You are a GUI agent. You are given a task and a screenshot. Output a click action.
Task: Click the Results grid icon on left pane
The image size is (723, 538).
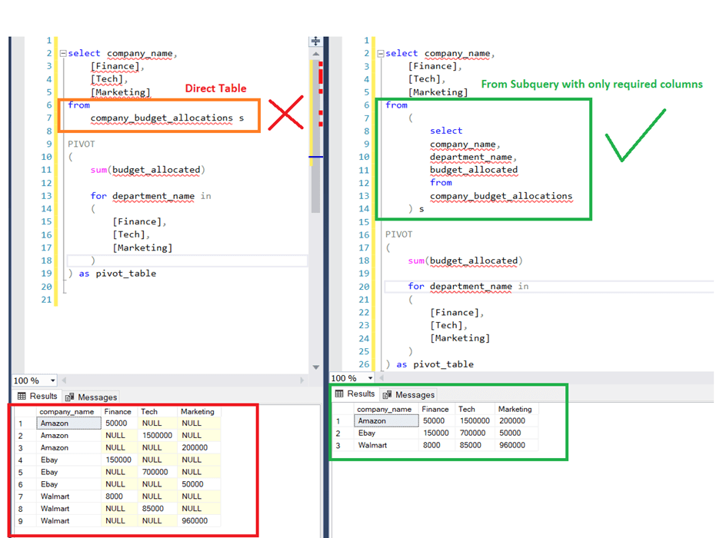(x=21, y=397)
